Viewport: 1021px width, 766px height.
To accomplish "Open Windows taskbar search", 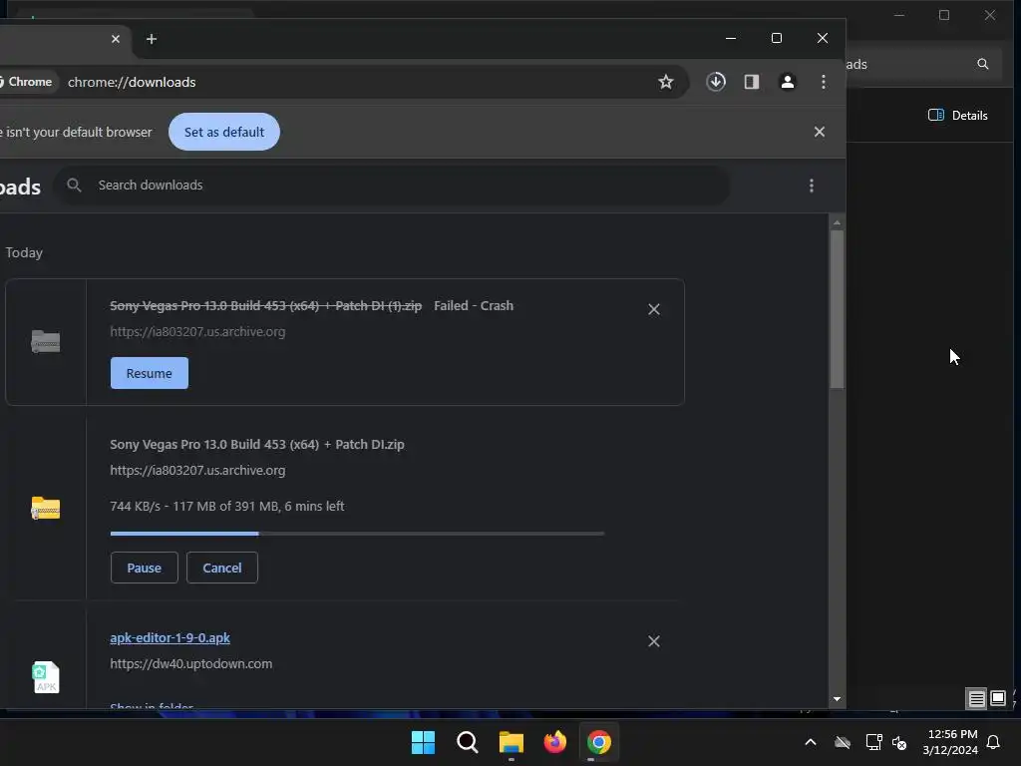I will point(468,742).
